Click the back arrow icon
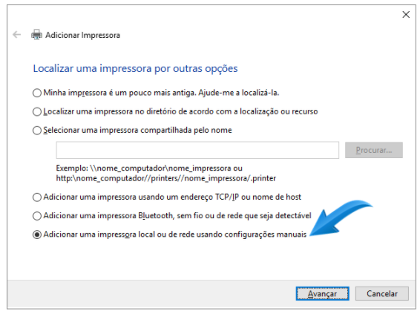Viewport: 420px width, 314px height. (x=16, y=35)
